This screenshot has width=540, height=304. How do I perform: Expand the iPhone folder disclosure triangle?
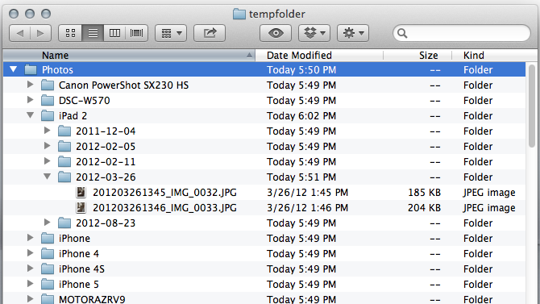(x=31, y=238)
